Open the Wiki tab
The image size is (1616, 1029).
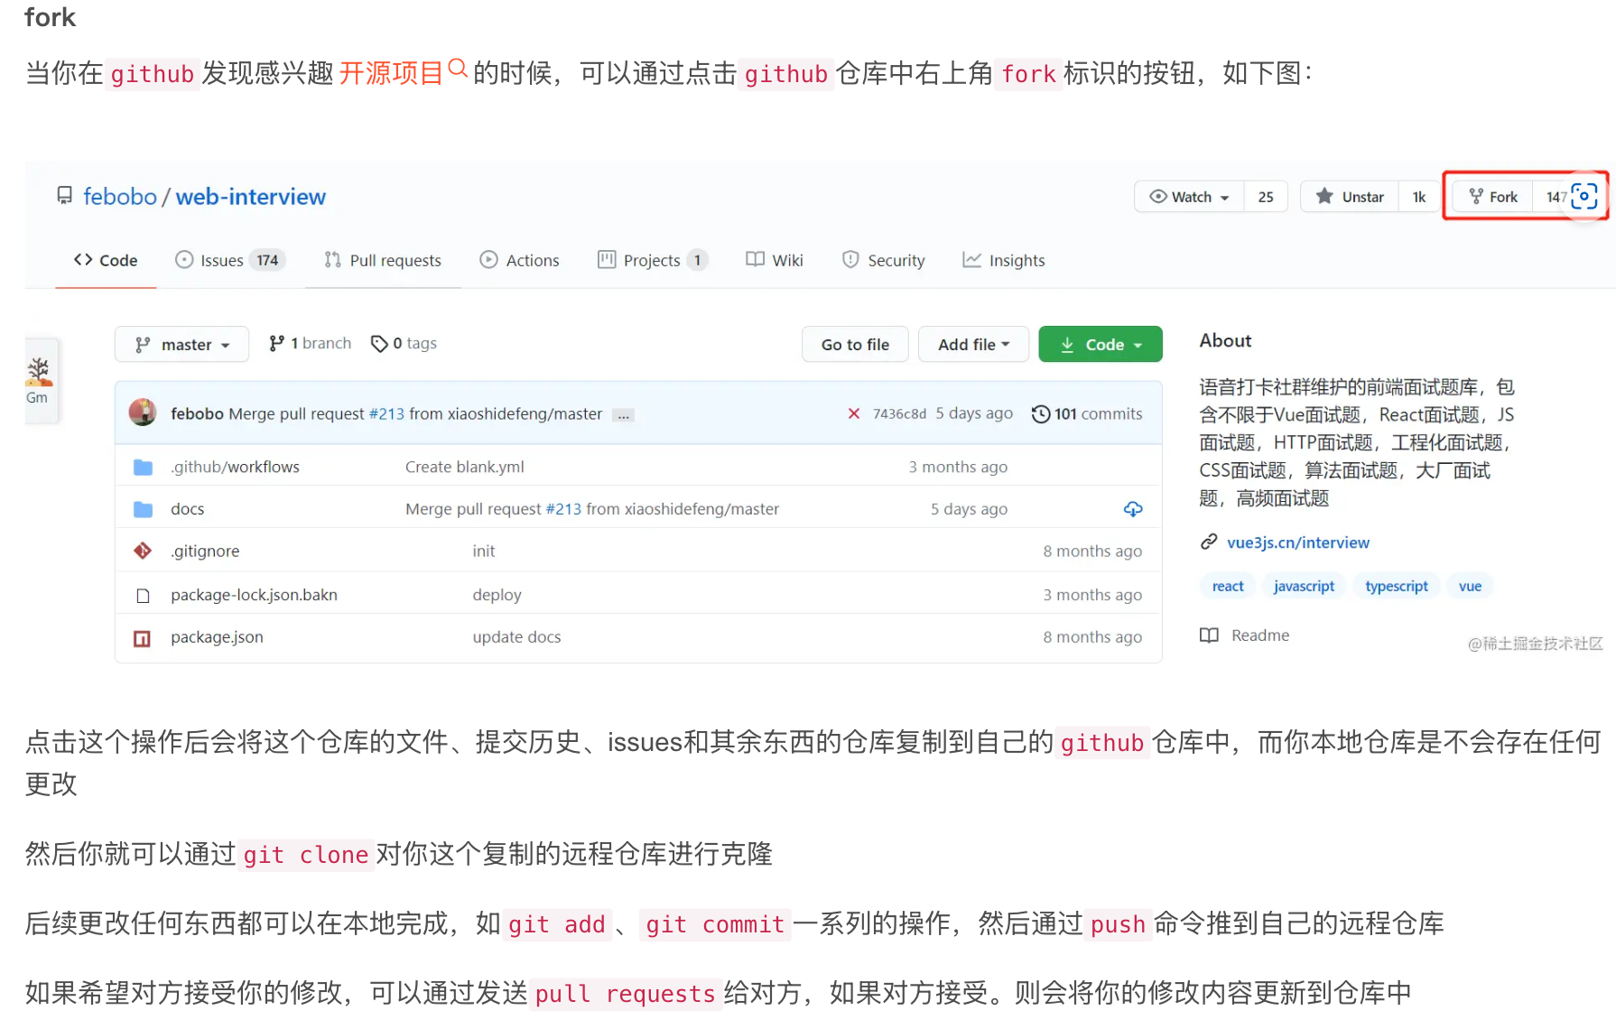[775, 260]
